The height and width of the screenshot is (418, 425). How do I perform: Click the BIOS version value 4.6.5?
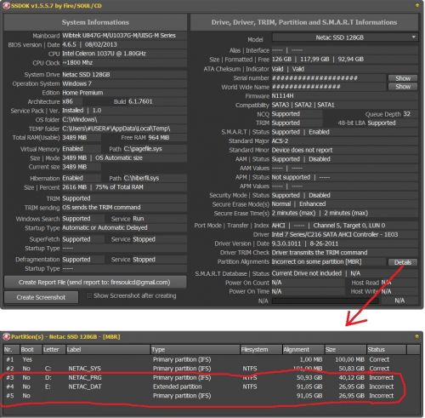(69, 44)
